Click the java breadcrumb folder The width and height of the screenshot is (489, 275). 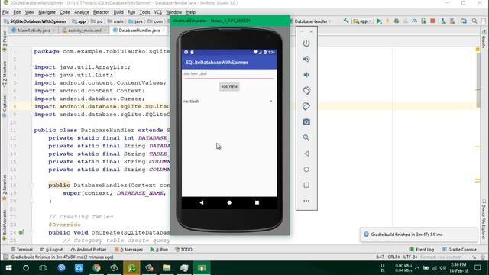(x=136, y=21)
